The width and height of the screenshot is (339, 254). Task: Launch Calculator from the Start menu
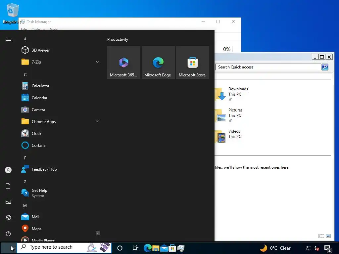60,86
